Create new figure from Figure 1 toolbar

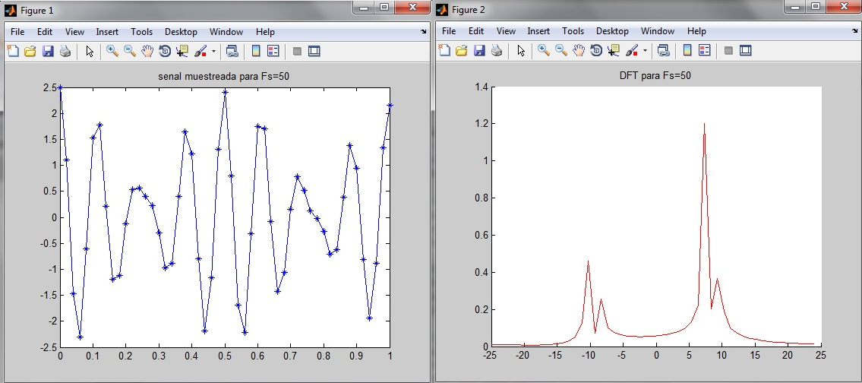coord(13,51)
